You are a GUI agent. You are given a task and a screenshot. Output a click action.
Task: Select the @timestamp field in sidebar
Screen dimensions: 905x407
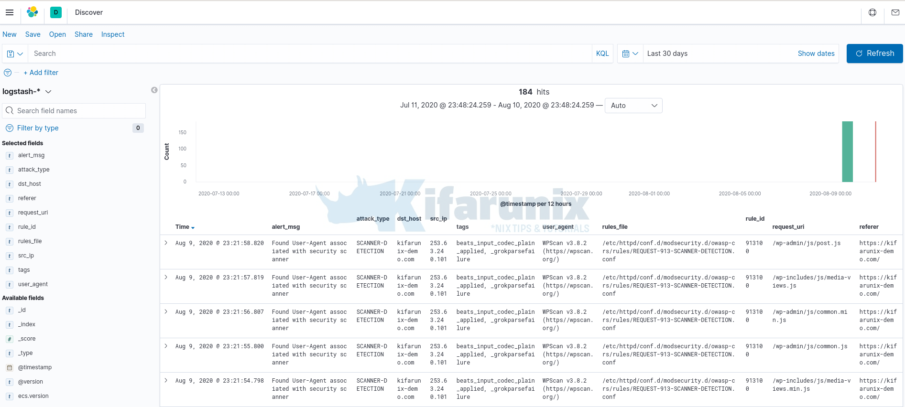pos(35,367)
